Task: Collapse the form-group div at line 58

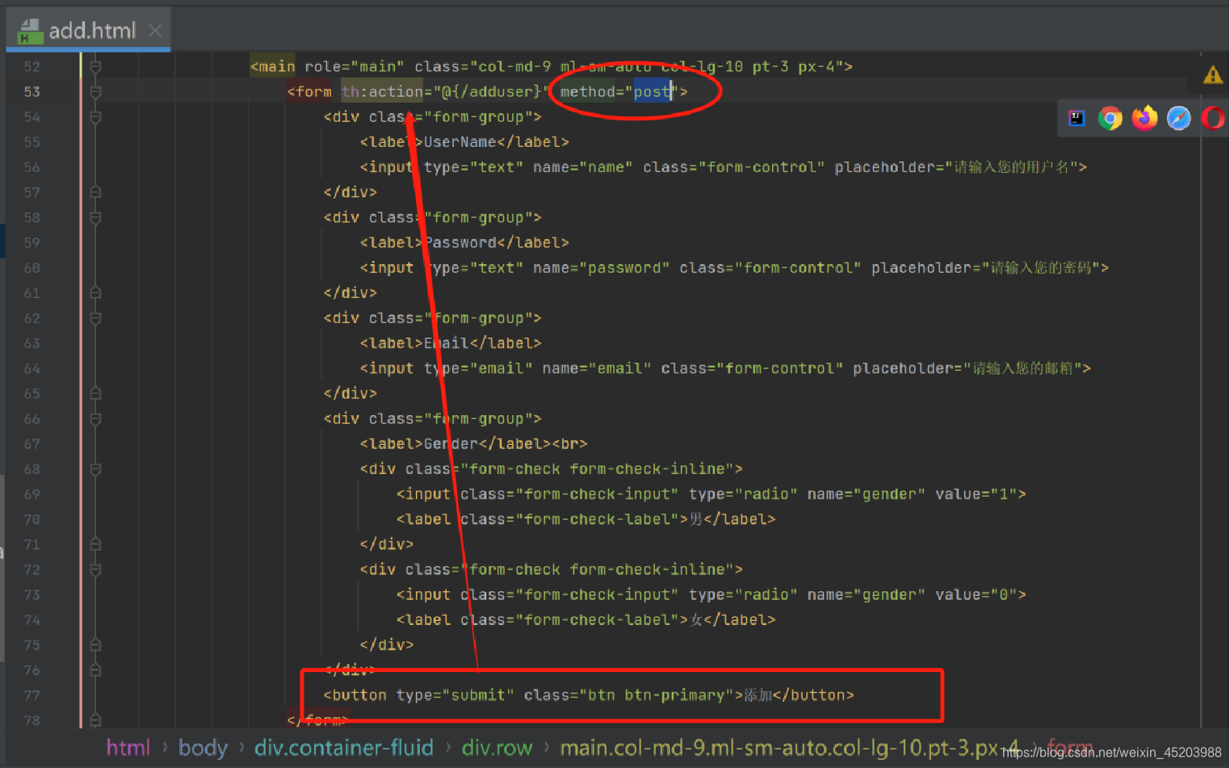Action: 95,218
